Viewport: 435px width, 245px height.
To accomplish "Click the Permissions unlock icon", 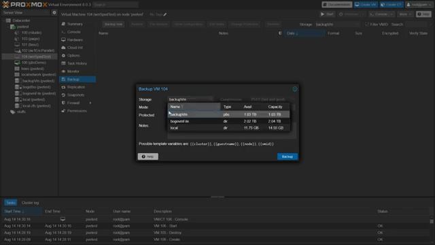I will coord(63,111).
